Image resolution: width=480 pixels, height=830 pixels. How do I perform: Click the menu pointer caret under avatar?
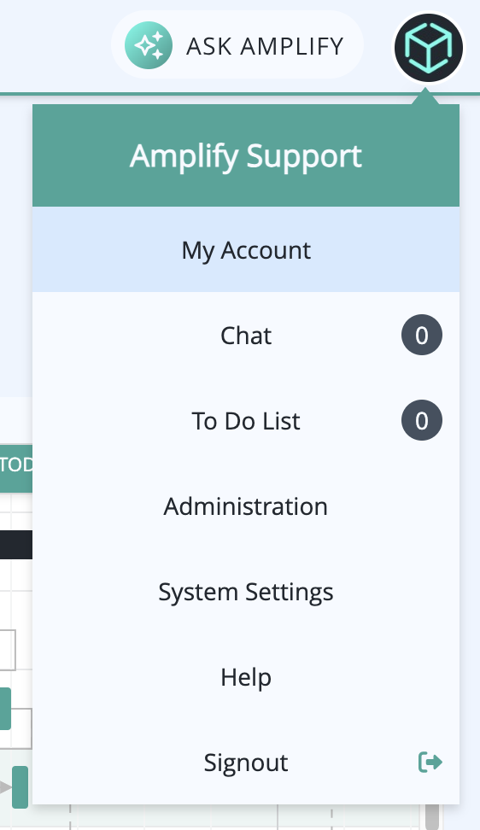(x=425, y=96)
